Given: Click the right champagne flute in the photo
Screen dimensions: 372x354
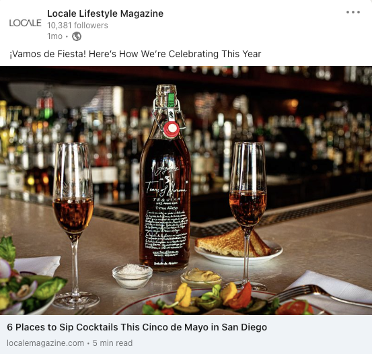Looking at the screenshot, I should (248, 214).
